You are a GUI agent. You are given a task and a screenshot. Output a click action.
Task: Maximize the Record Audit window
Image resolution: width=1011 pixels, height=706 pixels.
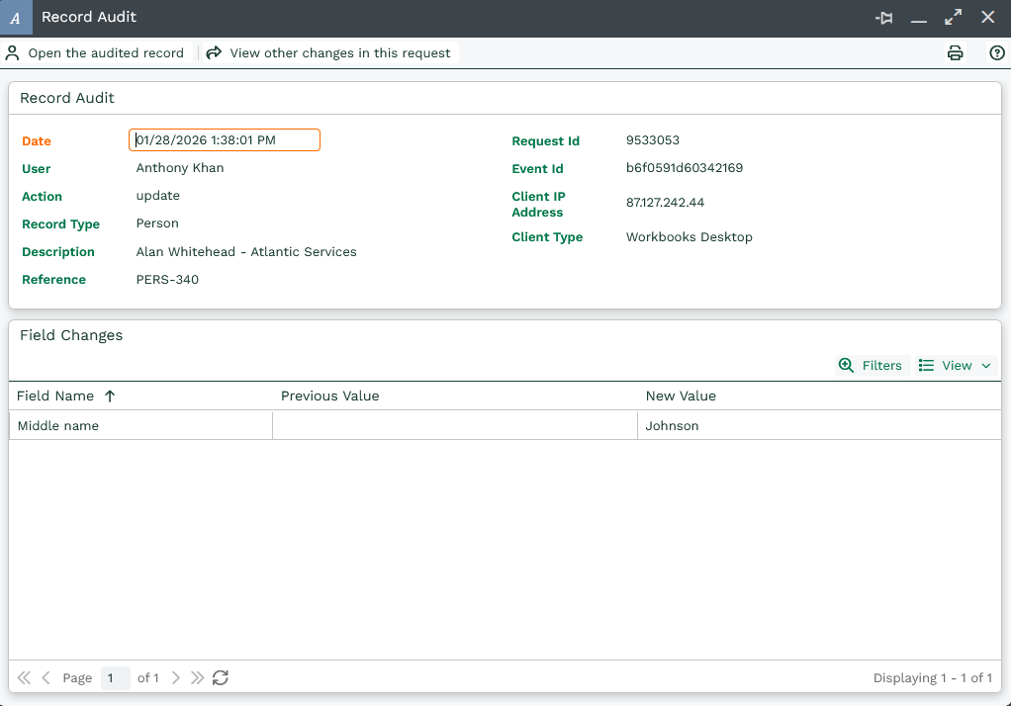953,18
